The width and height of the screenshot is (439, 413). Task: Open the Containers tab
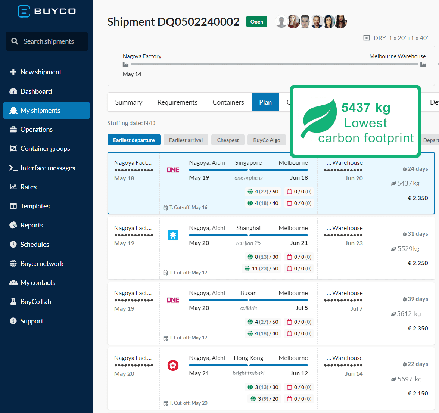click(x=228, y=102)
